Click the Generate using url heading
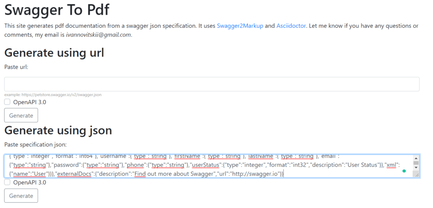The width and height of the screenshot is (433, 208). click(x=54, y=53)
